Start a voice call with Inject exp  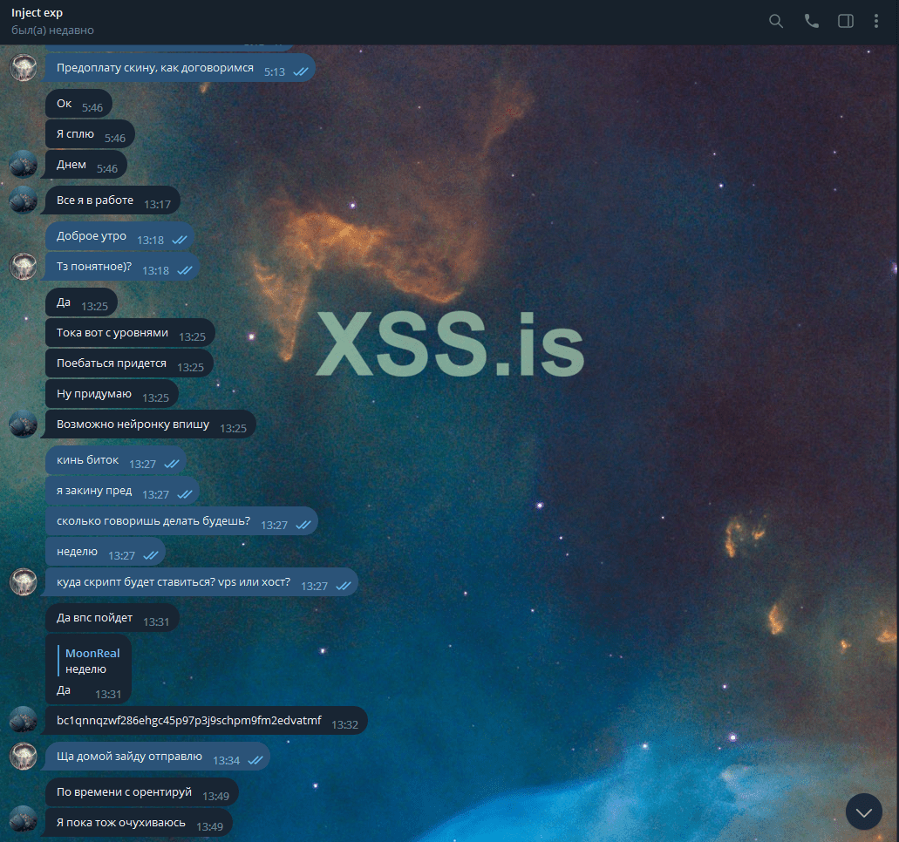(x=811, y=21)
